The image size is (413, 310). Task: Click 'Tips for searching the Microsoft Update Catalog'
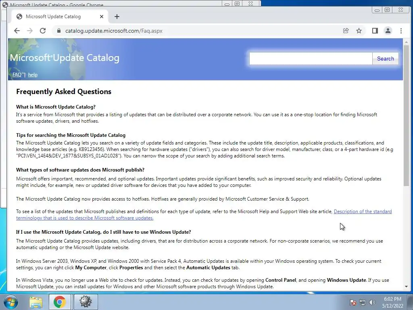coord(71,135)
